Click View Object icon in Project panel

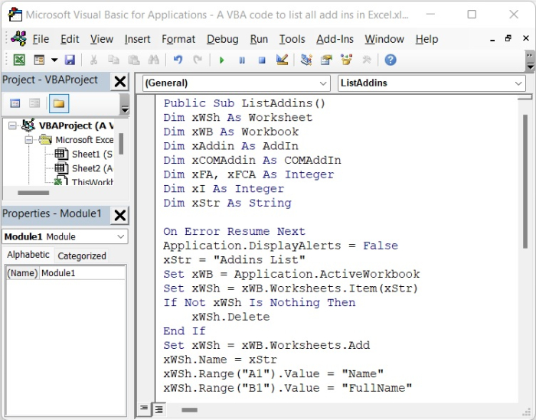(x=34, y=103)
